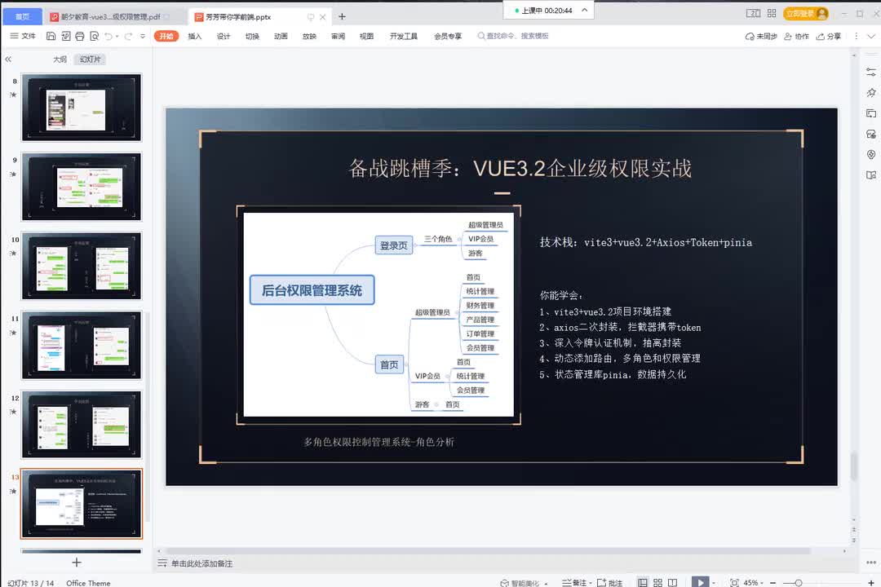Click the fourth right sidebar panel icon

tap(871, 135)
